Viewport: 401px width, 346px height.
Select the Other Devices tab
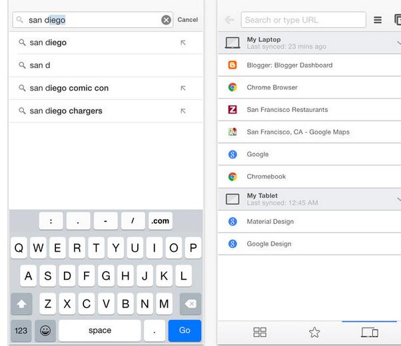(x=369, y=332)
